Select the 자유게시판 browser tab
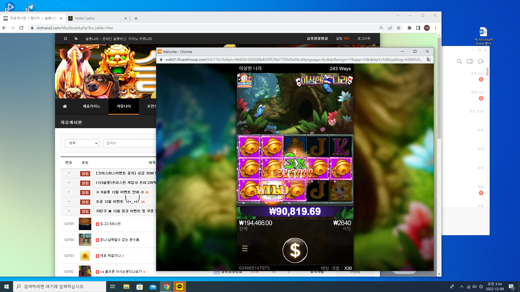520x292 pixels. tap(33, 18)
